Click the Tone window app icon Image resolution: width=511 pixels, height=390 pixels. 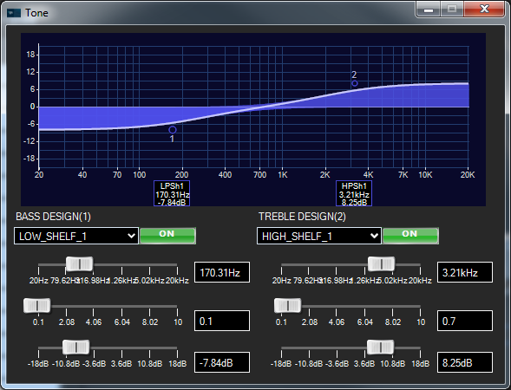14,13
